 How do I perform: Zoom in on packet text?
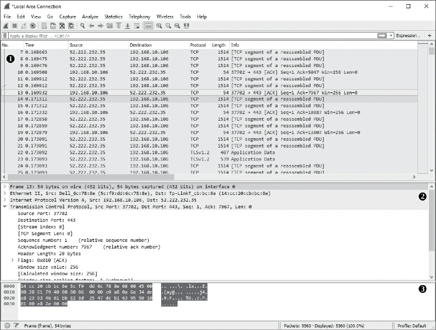[159, 25]
